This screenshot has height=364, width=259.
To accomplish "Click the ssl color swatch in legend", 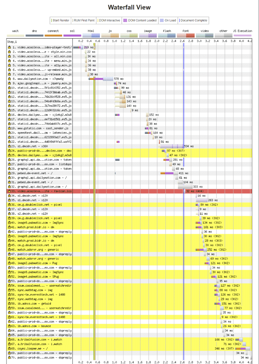I will click(72, 35).
